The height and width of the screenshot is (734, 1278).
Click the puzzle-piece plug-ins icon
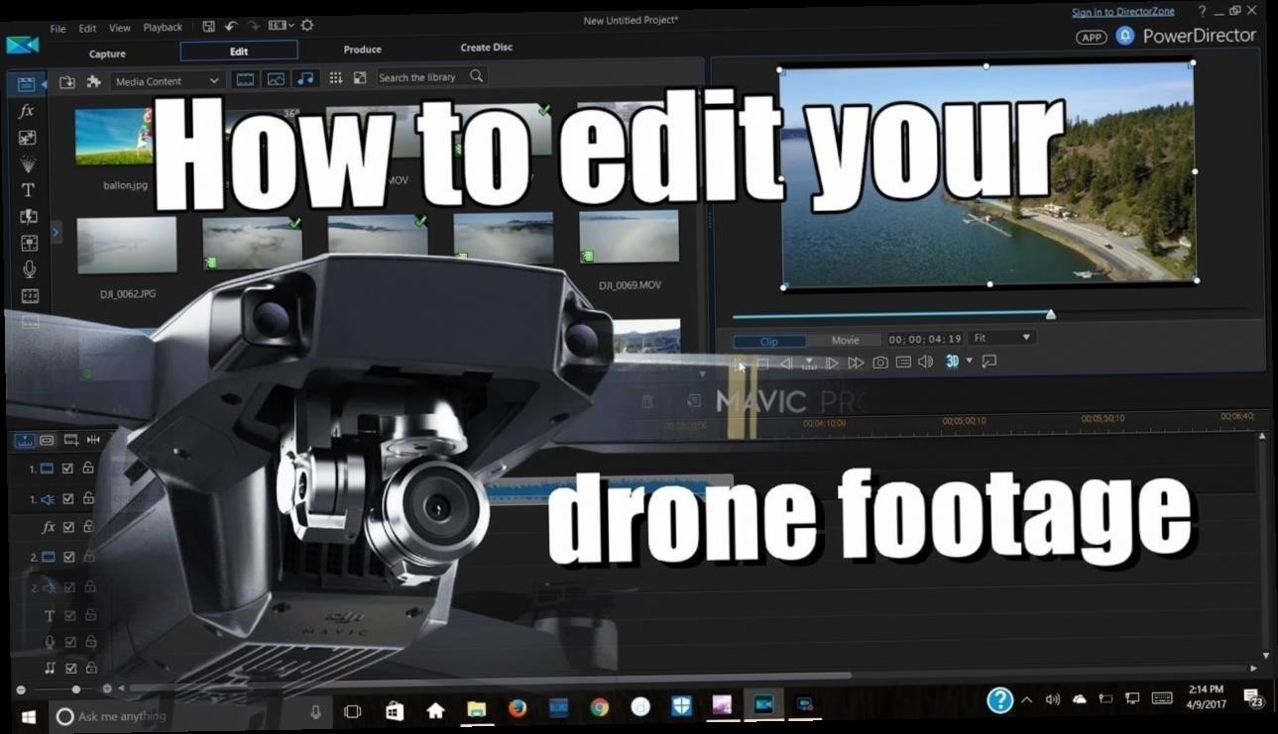click(93, 81)
